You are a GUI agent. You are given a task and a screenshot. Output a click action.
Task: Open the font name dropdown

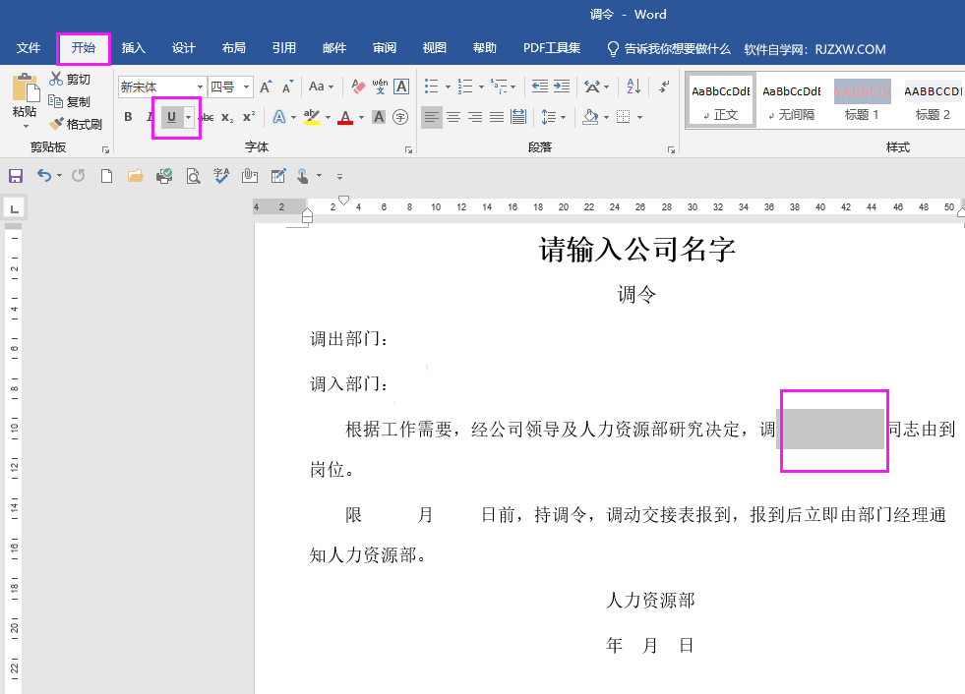click(x=201, y=87)
